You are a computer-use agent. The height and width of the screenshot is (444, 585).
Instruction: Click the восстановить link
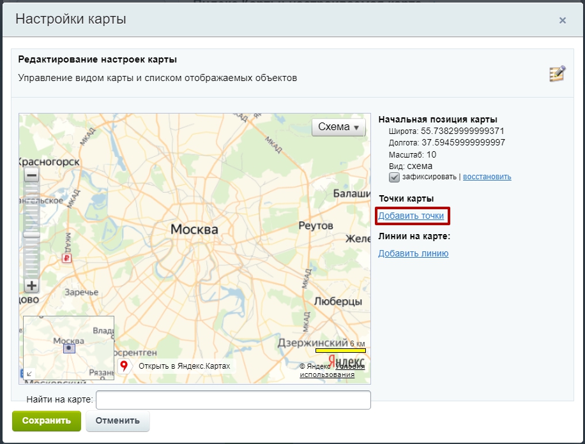click(x=487, y=177)
